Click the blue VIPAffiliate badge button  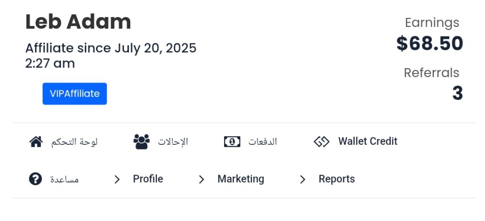click(74, 94)
